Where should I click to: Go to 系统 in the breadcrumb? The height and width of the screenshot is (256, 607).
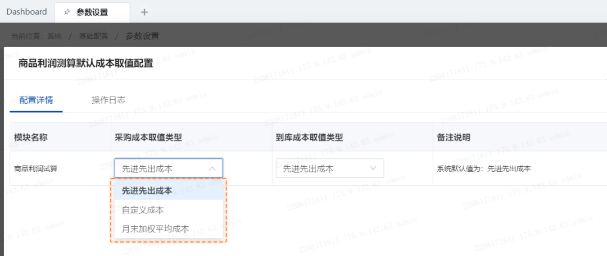click(x=55, y=36)
